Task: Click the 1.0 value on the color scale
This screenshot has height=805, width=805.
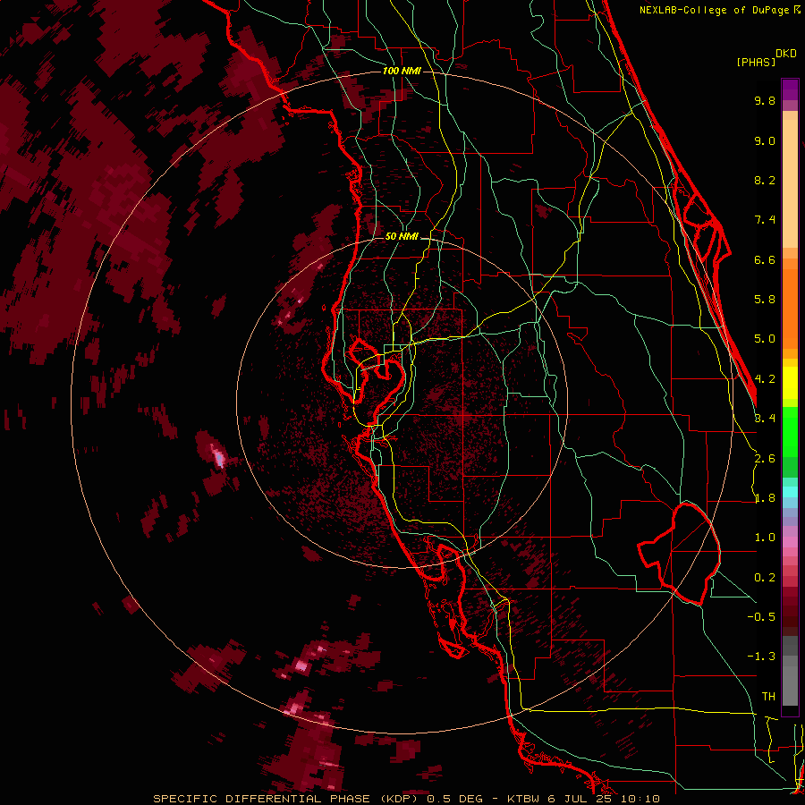Action: click(x=765, y=538)
